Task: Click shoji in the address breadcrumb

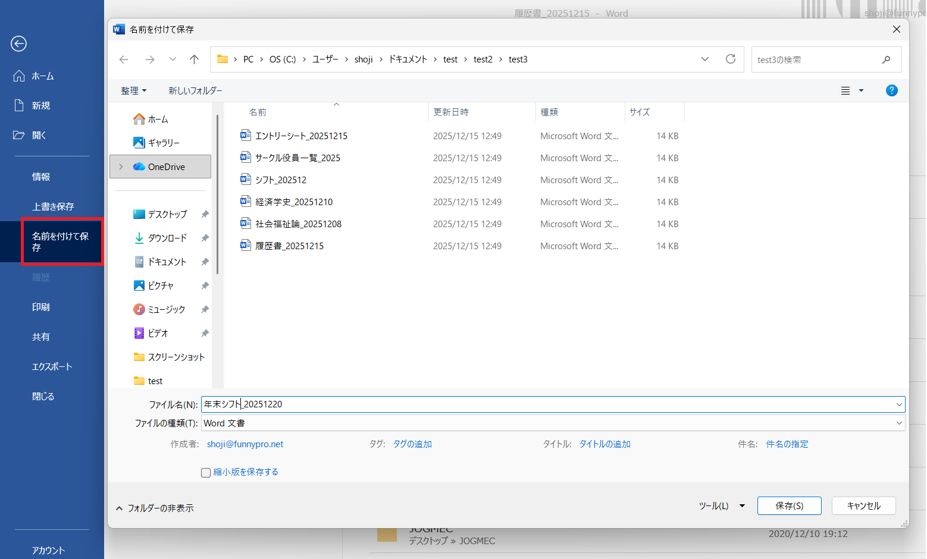Action: pos(364,59)
